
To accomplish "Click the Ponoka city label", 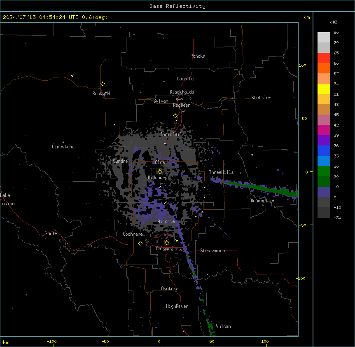I will click(198, 56).
